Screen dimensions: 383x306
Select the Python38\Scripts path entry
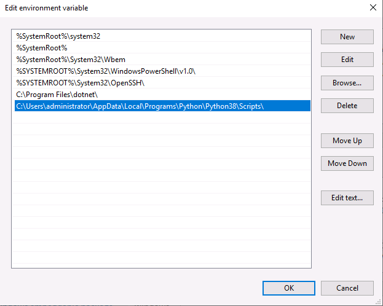point(162,106)
